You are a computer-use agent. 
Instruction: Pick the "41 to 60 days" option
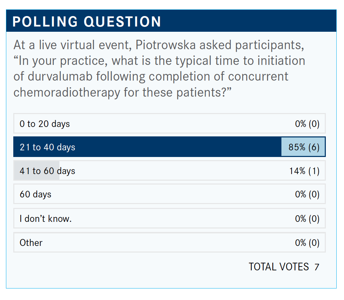[48, 171]
